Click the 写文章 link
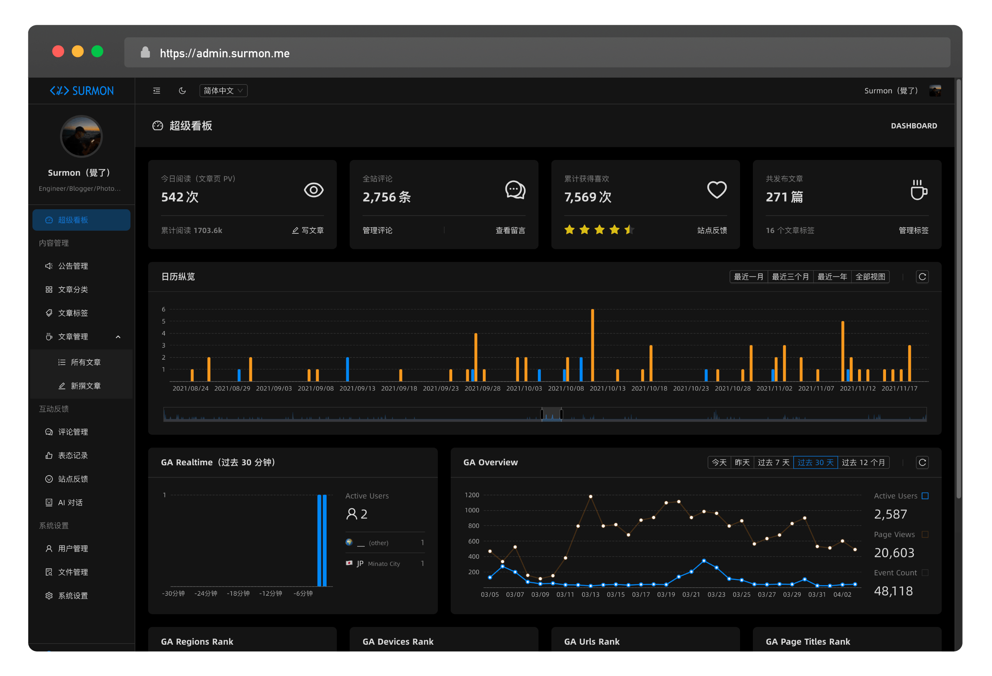992x676 pixels. point(308,230)
